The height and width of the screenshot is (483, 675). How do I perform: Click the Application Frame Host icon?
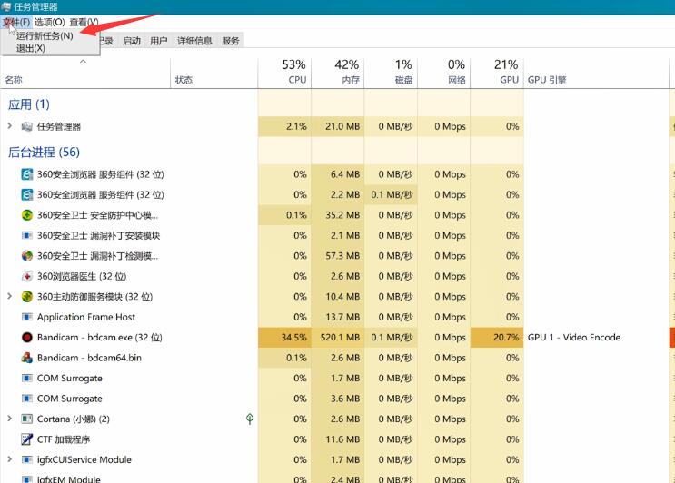point(26,317)
